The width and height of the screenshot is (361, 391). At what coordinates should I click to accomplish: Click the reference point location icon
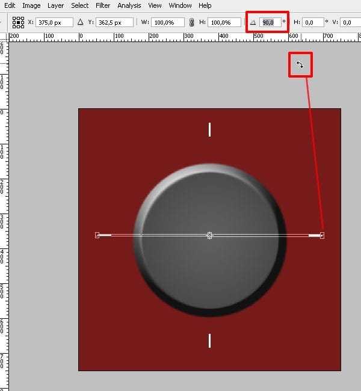(x=19, y=22)
